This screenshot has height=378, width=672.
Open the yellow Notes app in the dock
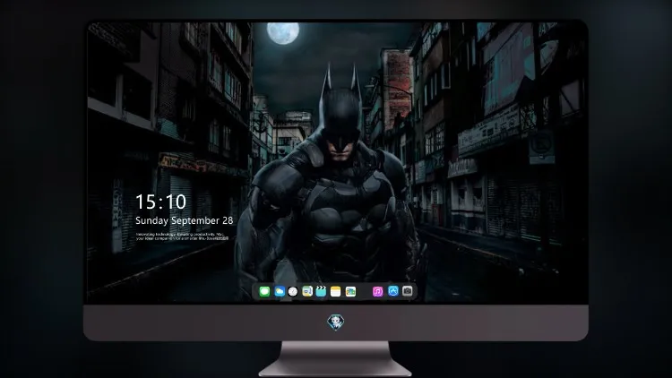tap(336, 291)
